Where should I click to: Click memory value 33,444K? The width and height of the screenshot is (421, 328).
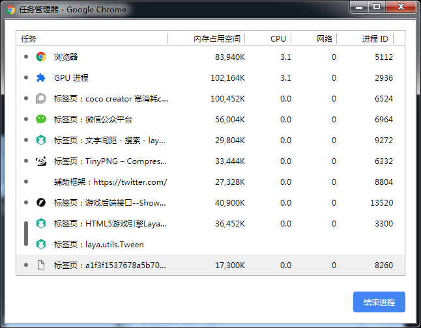coord(230,161)
